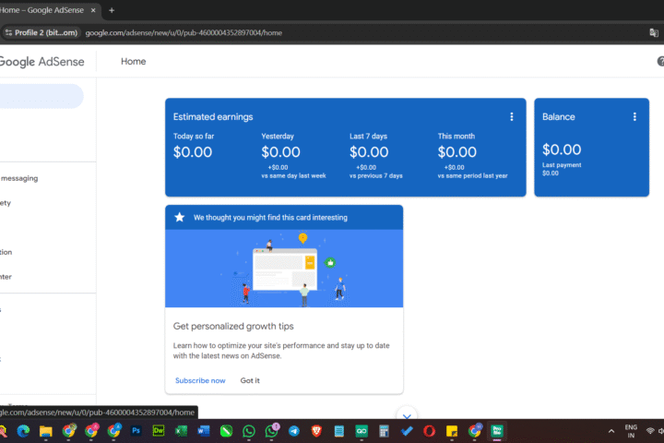Open Microsoft Edge from the taskbar
The width and height of the screenshot is (664, 443).
click(23, 431)
